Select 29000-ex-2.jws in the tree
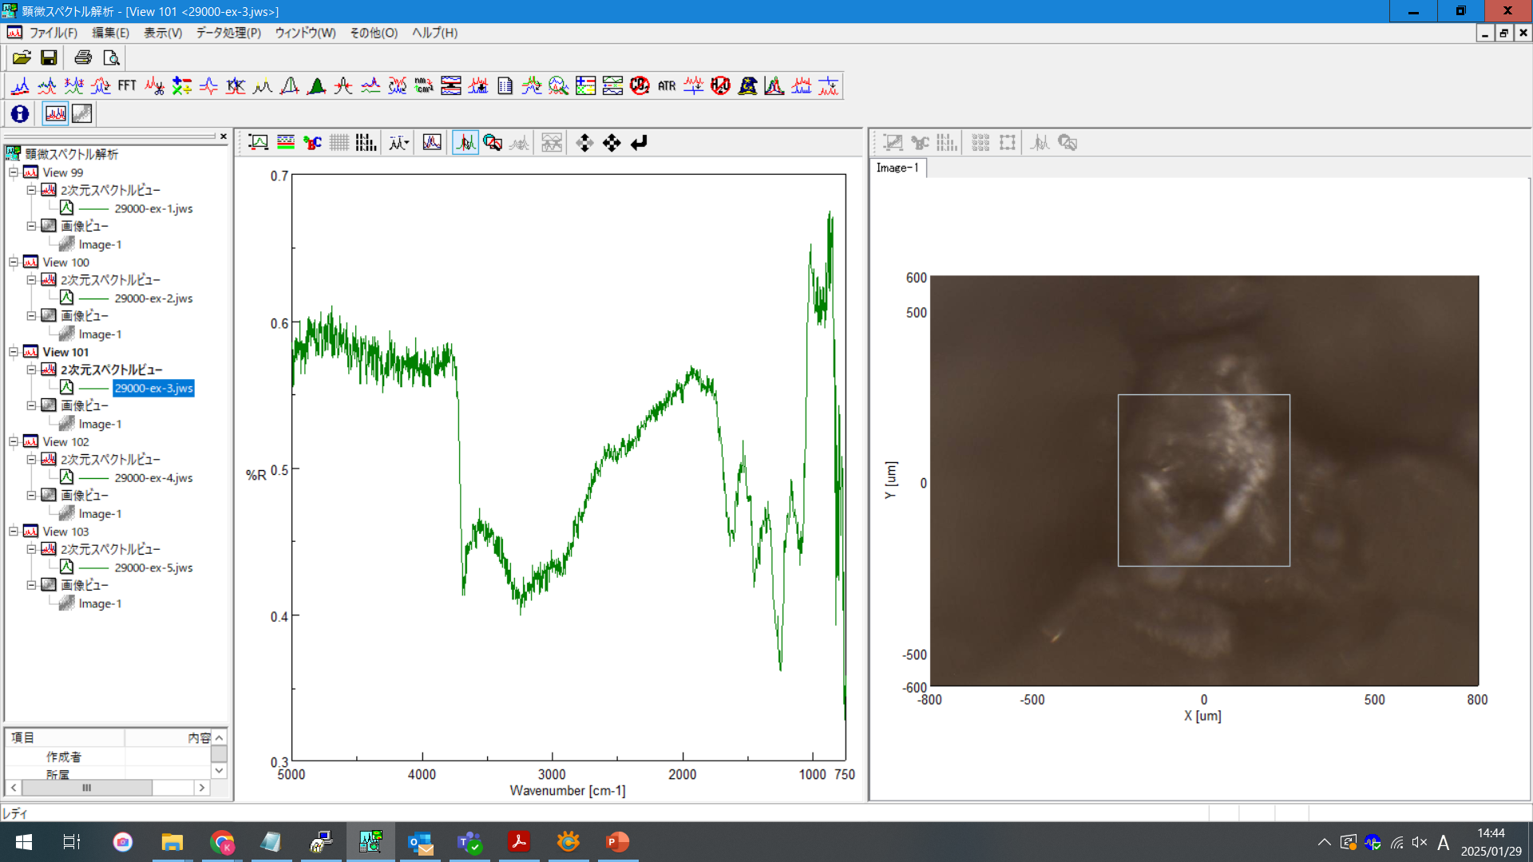1533x862 pixels. tap(153, 299)
